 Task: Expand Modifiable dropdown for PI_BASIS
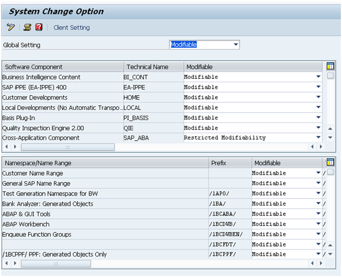pos(318,118)
